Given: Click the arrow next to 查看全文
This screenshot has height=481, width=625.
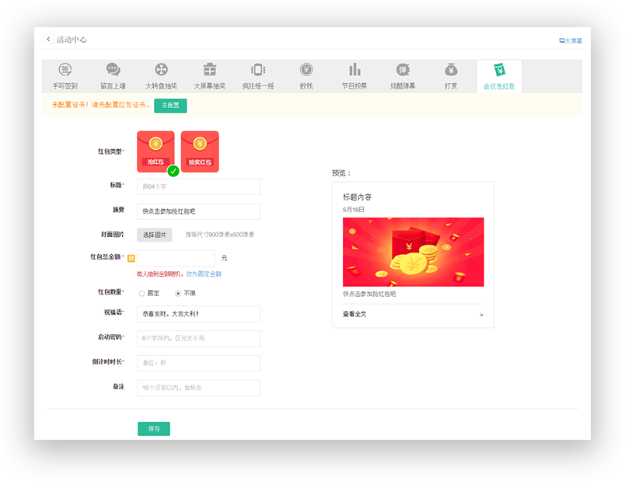Looking at the screenshot, I should tap(481, 315).
